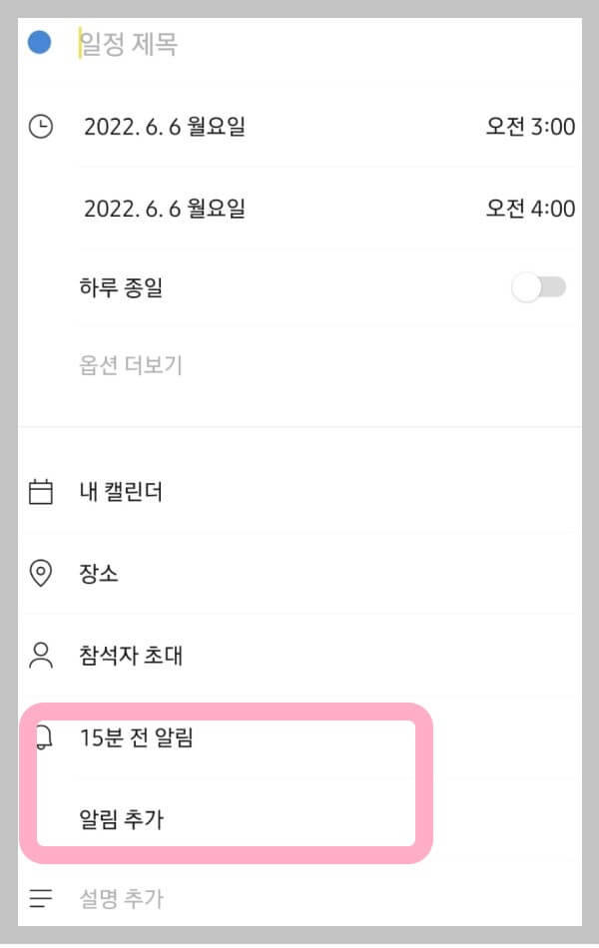Enable the 하루 종일 all-day switch
Screen dimensions: 599x948
[539, 287]
